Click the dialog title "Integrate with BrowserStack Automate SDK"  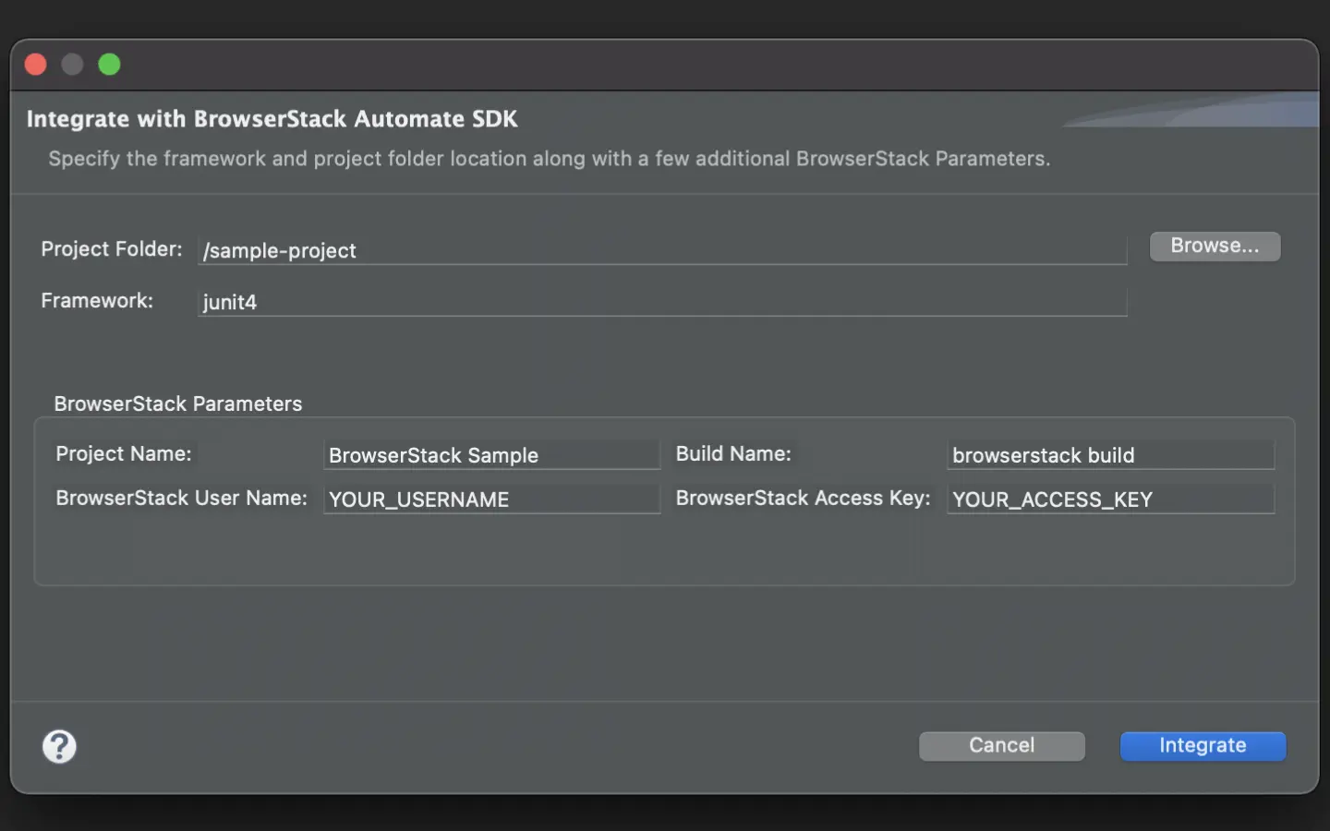272,119
